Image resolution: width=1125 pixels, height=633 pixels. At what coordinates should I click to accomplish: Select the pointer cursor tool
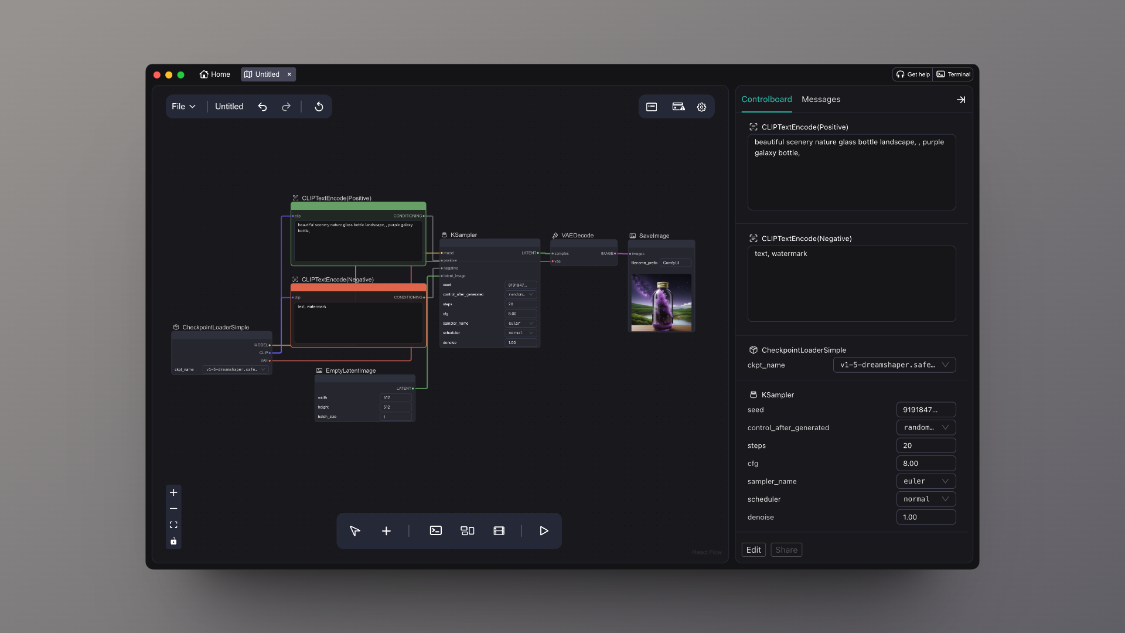pyautogui.click(x=355, y=531)
